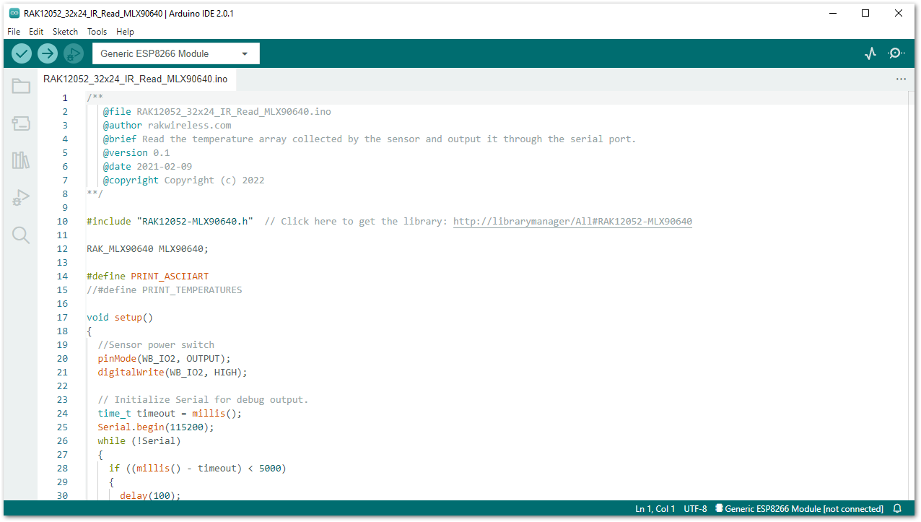Click the #define PRINT_ASCIIART line

point(147,277)
